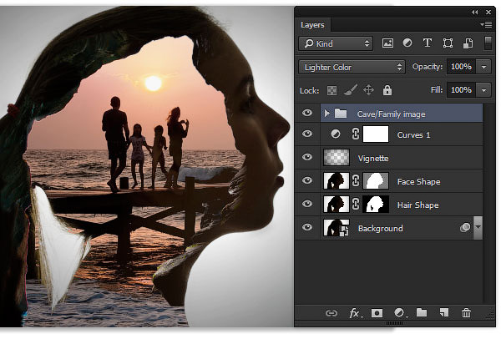Click the lock image pixels brush icon
This screenshot has width=501, height=339.
351,90
